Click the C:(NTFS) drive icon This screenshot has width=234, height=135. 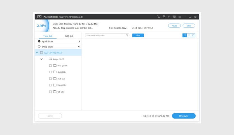[46, 52]
